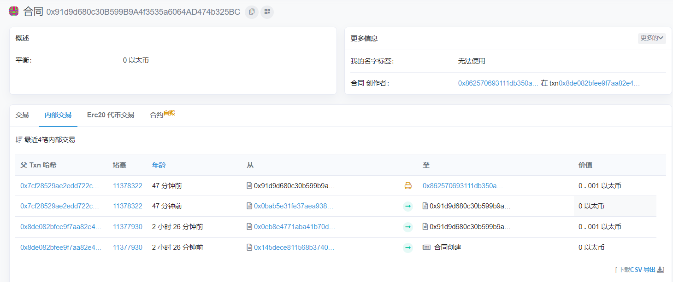673x282 pixels.
Task: Download the CSV export
Action: 640,270
